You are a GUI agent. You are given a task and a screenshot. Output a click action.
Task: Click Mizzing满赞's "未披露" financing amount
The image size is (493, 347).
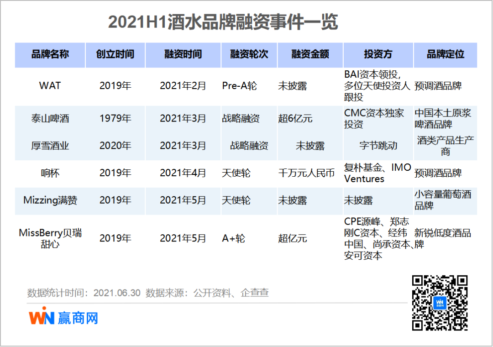click(x=293, y=200)
